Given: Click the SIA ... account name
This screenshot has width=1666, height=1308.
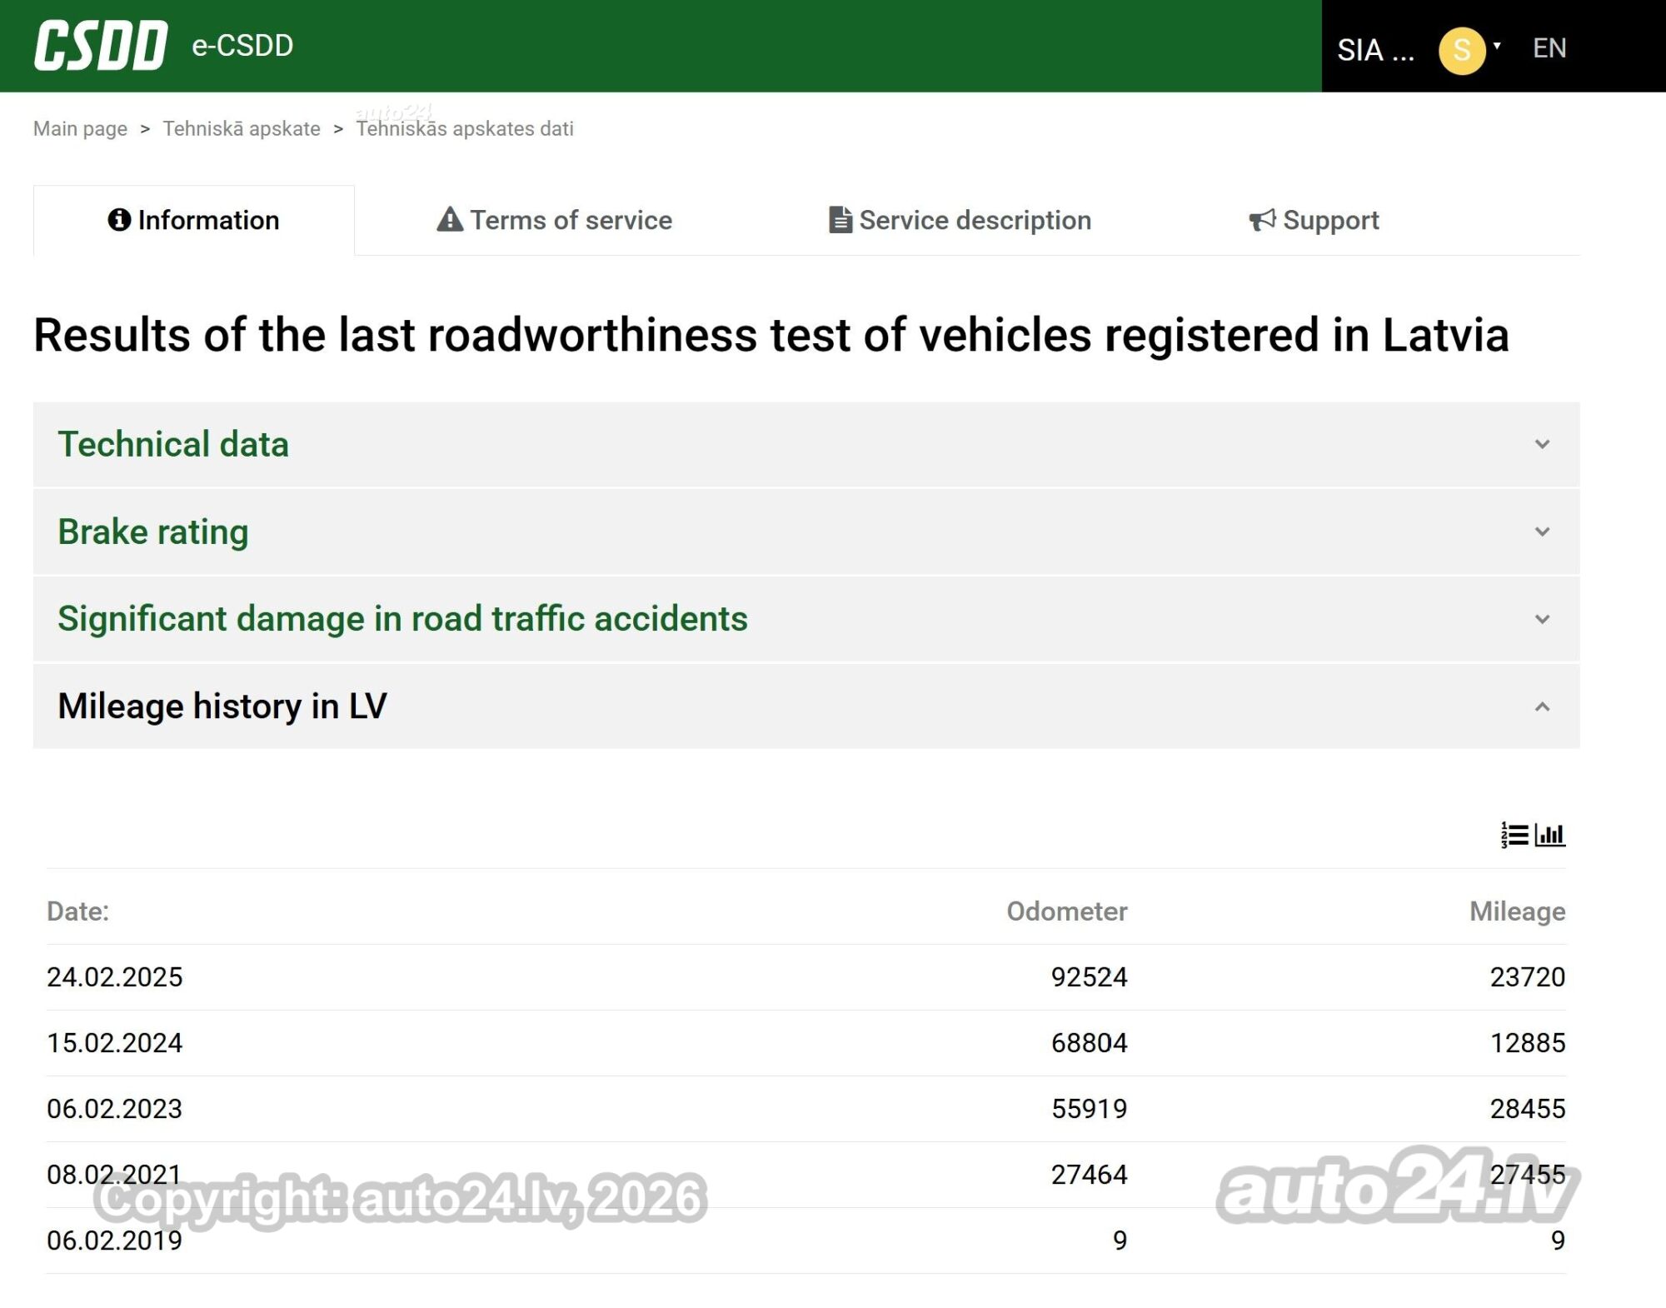Looking at the screenshot, I should pyautogui.click(x=1375, y=50).
